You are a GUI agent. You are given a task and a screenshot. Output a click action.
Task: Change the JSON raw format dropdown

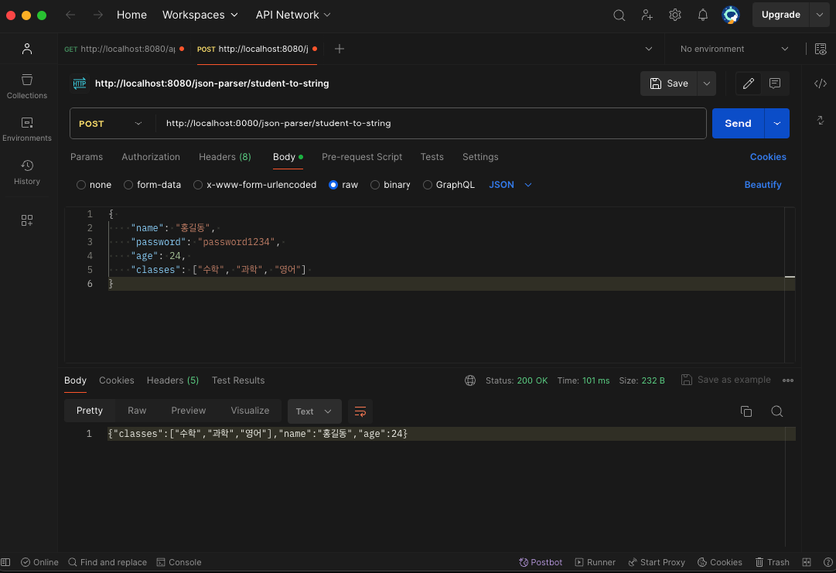[x=510, y=185]
